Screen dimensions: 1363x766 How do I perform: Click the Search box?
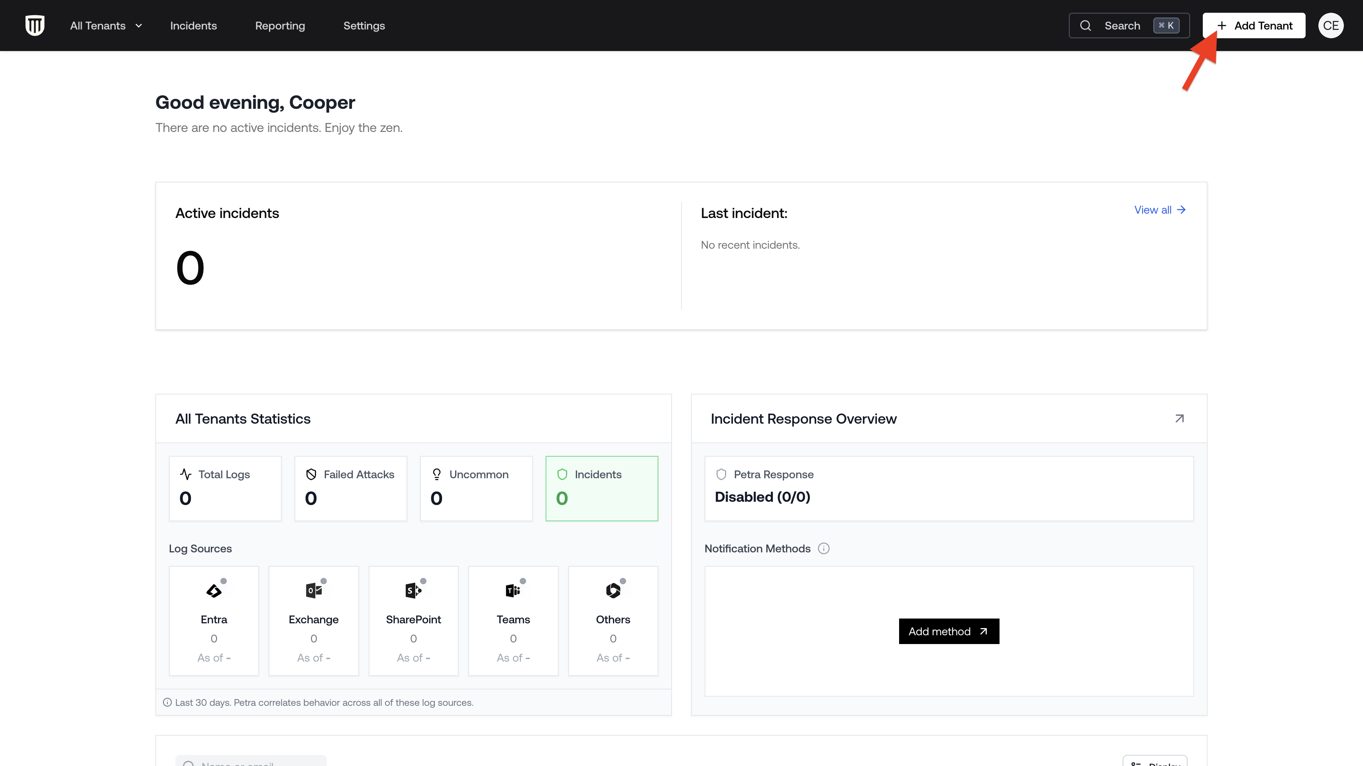1129,26
